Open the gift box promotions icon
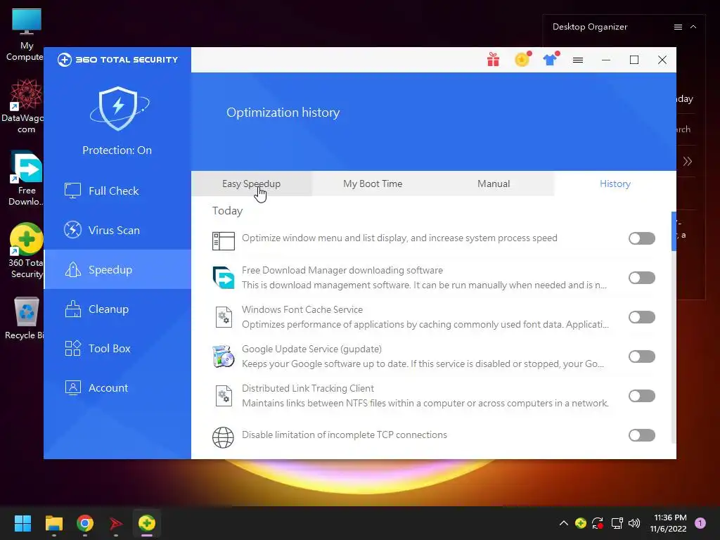Image resolution: width=720 pixels, height=540 pixels. coord(493,60)
